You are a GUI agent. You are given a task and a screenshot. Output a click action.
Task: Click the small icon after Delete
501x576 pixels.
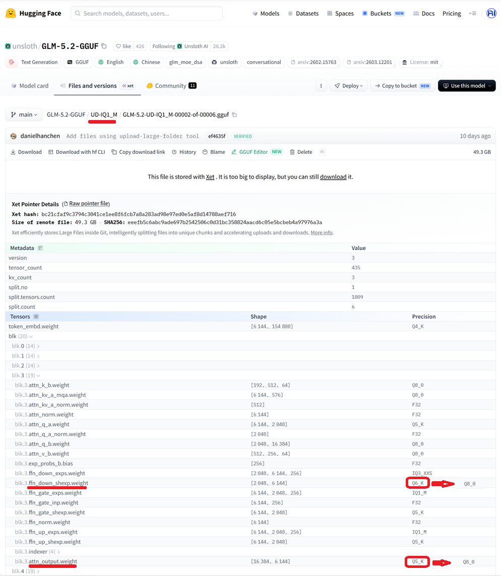(322, 152)
